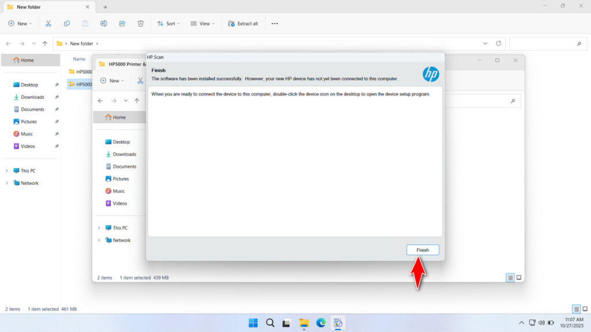The height and width of the screenshot is (332, 591).
Task: Click the taskbar Search icon
Action: (270, 323)
